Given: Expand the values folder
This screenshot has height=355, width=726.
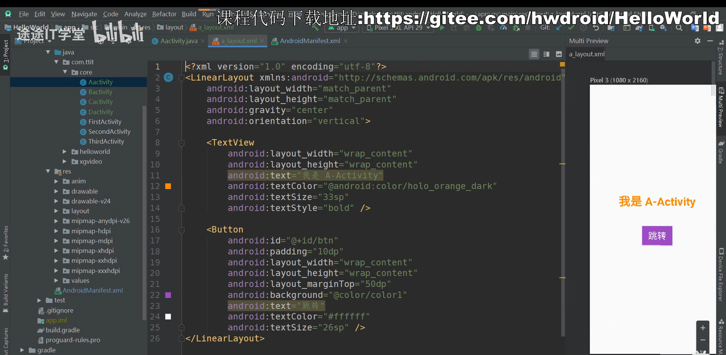Looking at the screenshot, I should tap(57, 280).
